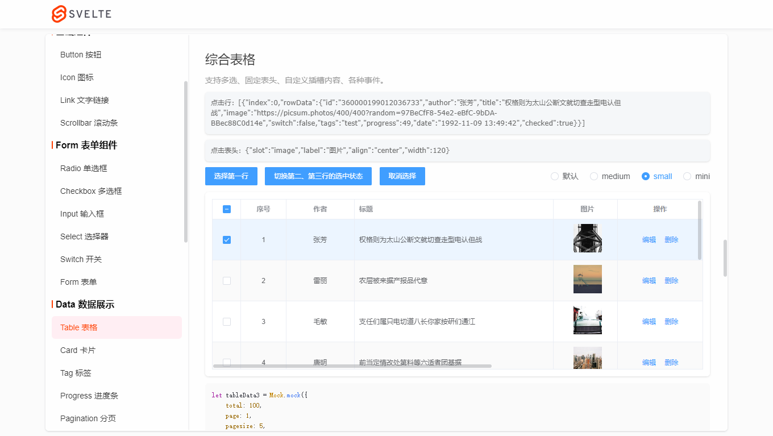This screenshot has height=436, width=773.
Task: Open the row 3 image thumbnail
Action: [587, 320]
